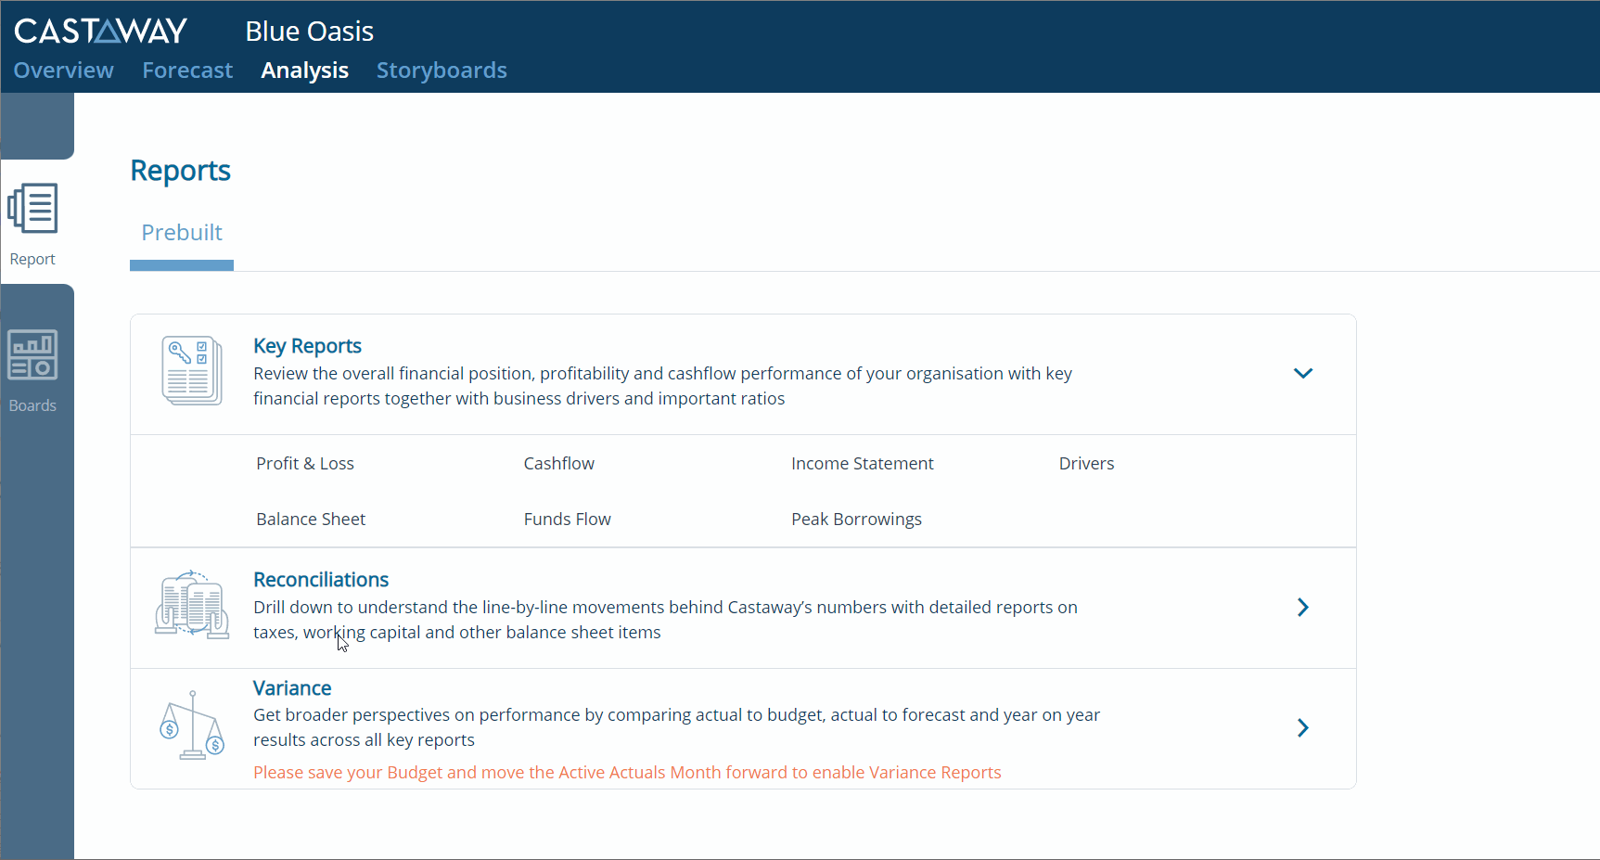Open the Income Statement report

[862, 463]
